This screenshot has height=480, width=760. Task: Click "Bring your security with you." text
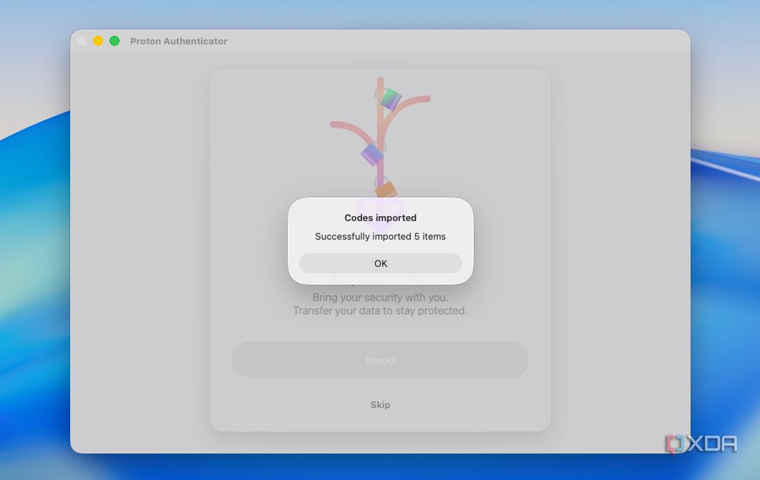381,298
